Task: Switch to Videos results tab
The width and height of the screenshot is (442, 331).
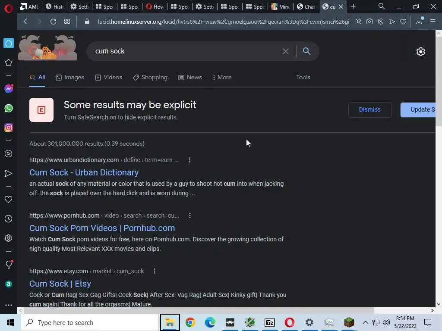Action: pos(108,78)
